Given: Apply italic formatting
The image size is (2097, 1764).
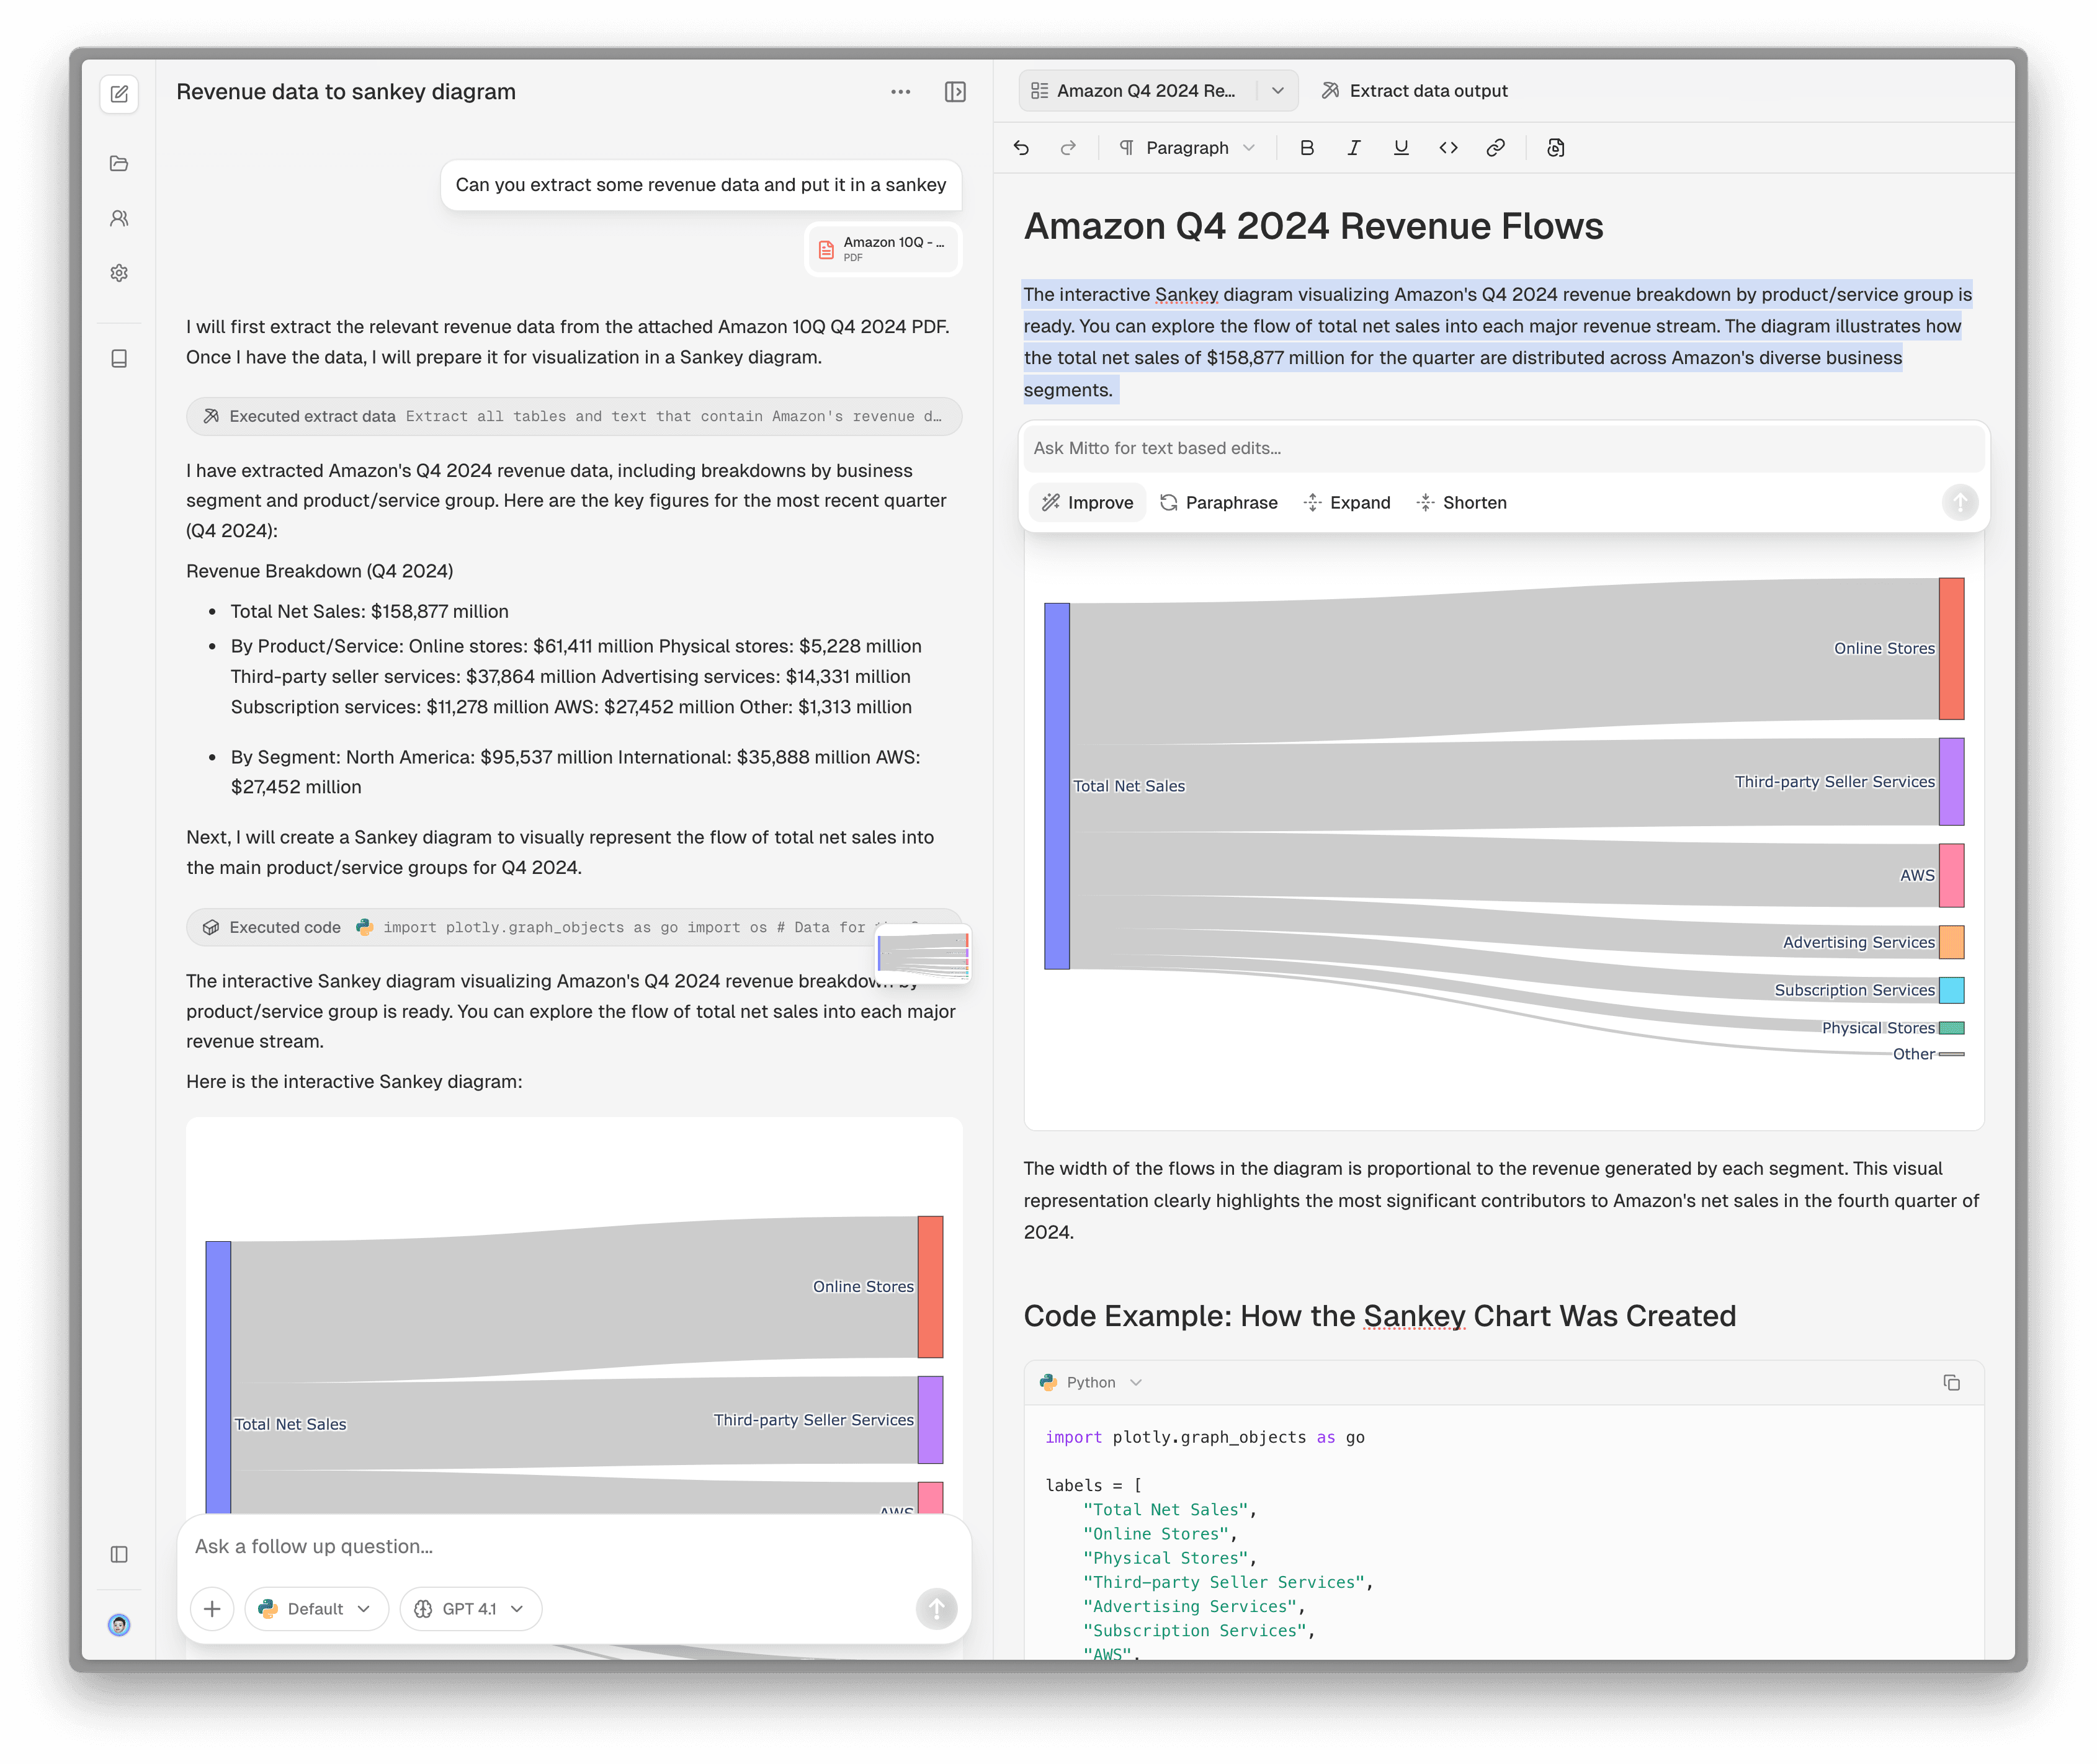Looking at the screenshot, I should 1353,148.
